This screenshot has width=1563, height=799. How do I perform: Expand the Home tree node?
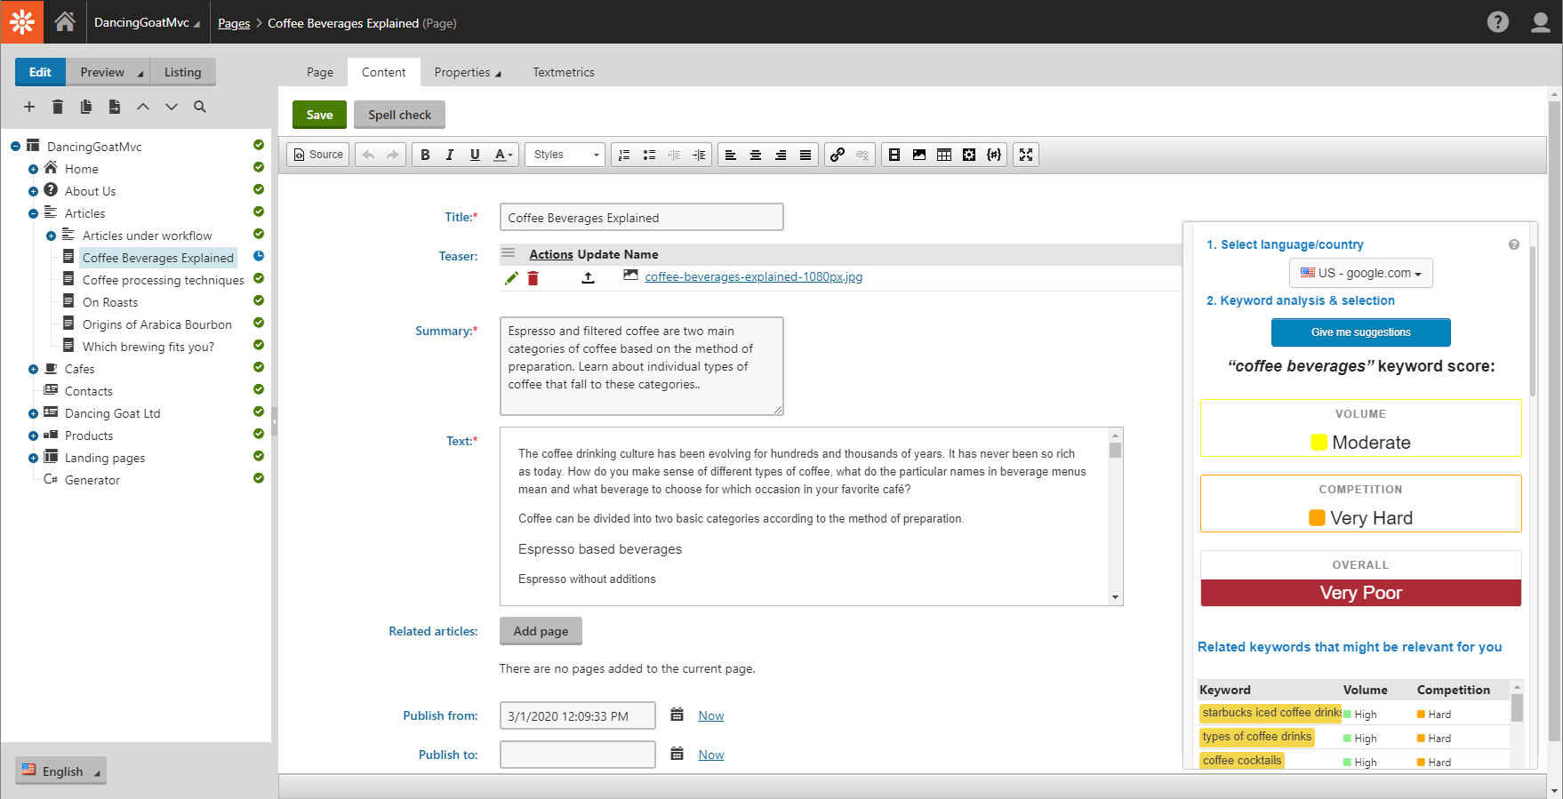click(x=33, y=169)
